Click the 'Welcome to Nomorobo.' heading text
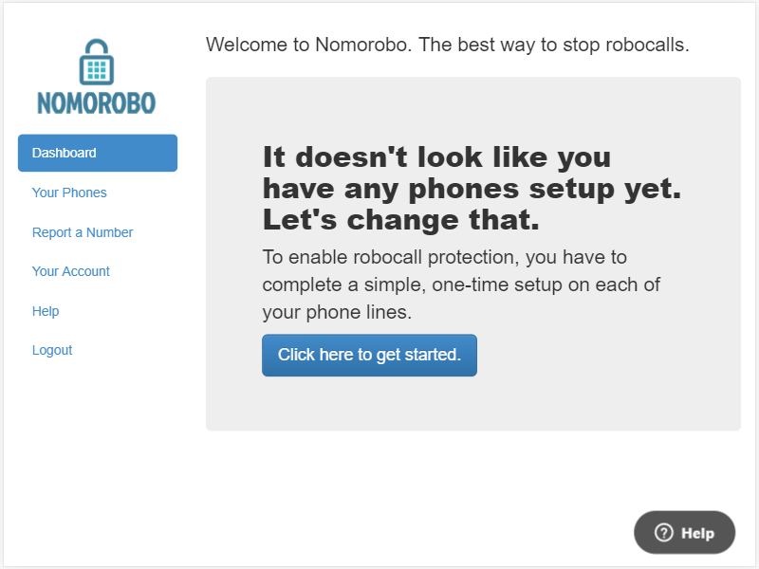 pos(309,45)
